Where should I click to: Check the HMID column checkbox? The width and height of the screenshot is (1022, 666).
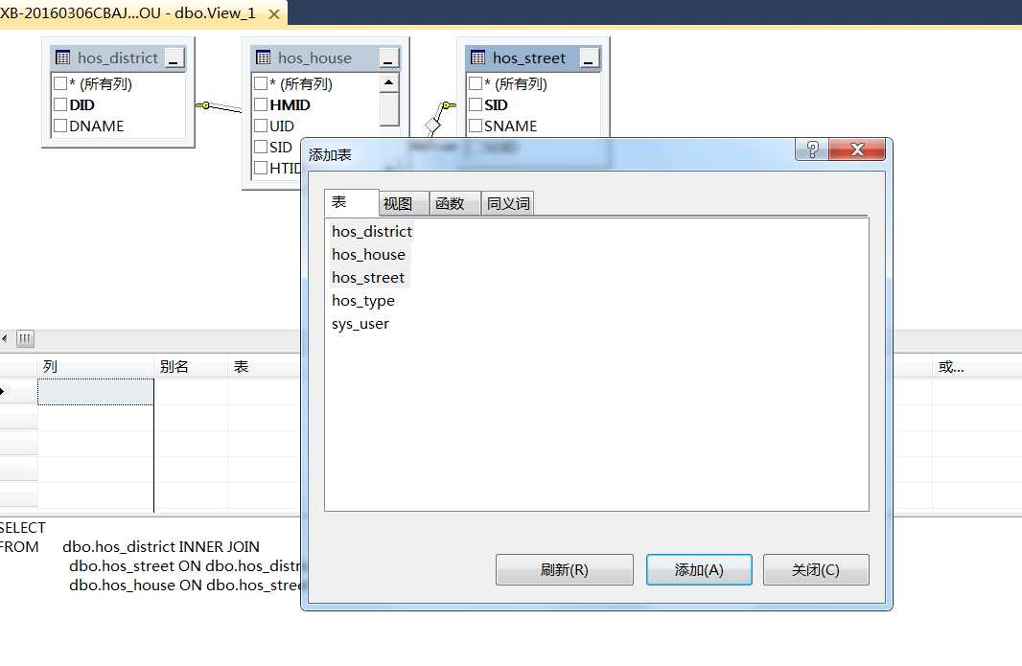click(261, 104)
